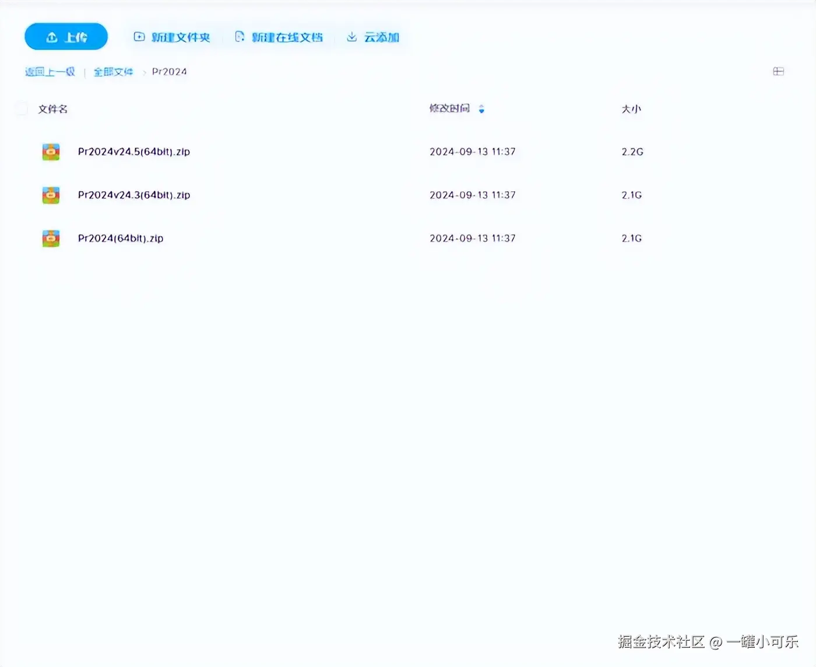816x667 pixels.
Task: Open the 云添加 cloud add option
Action: click(373, 37)
